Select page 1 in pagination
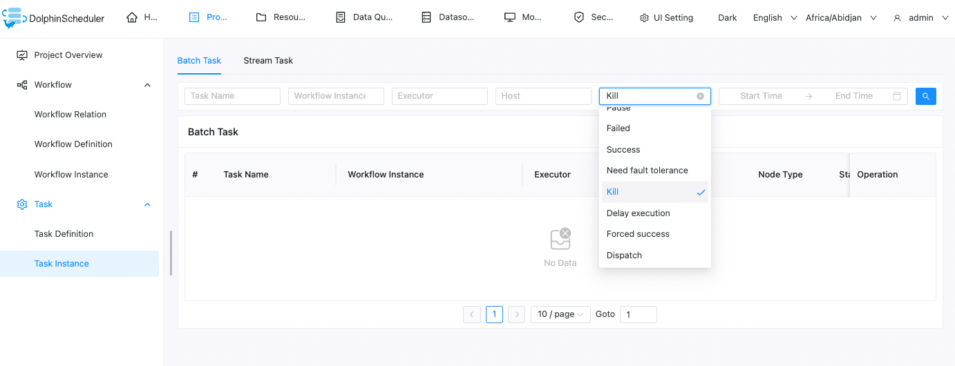This screenshot has width=955, height=366. [494, 314]
